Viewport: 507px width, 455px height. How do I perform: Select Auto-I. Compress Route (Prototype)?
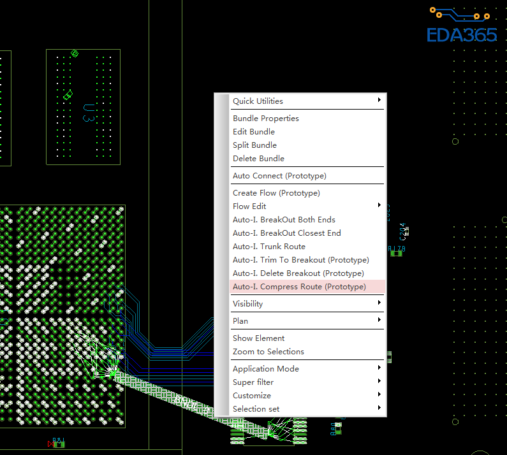(x=299, y=287)
